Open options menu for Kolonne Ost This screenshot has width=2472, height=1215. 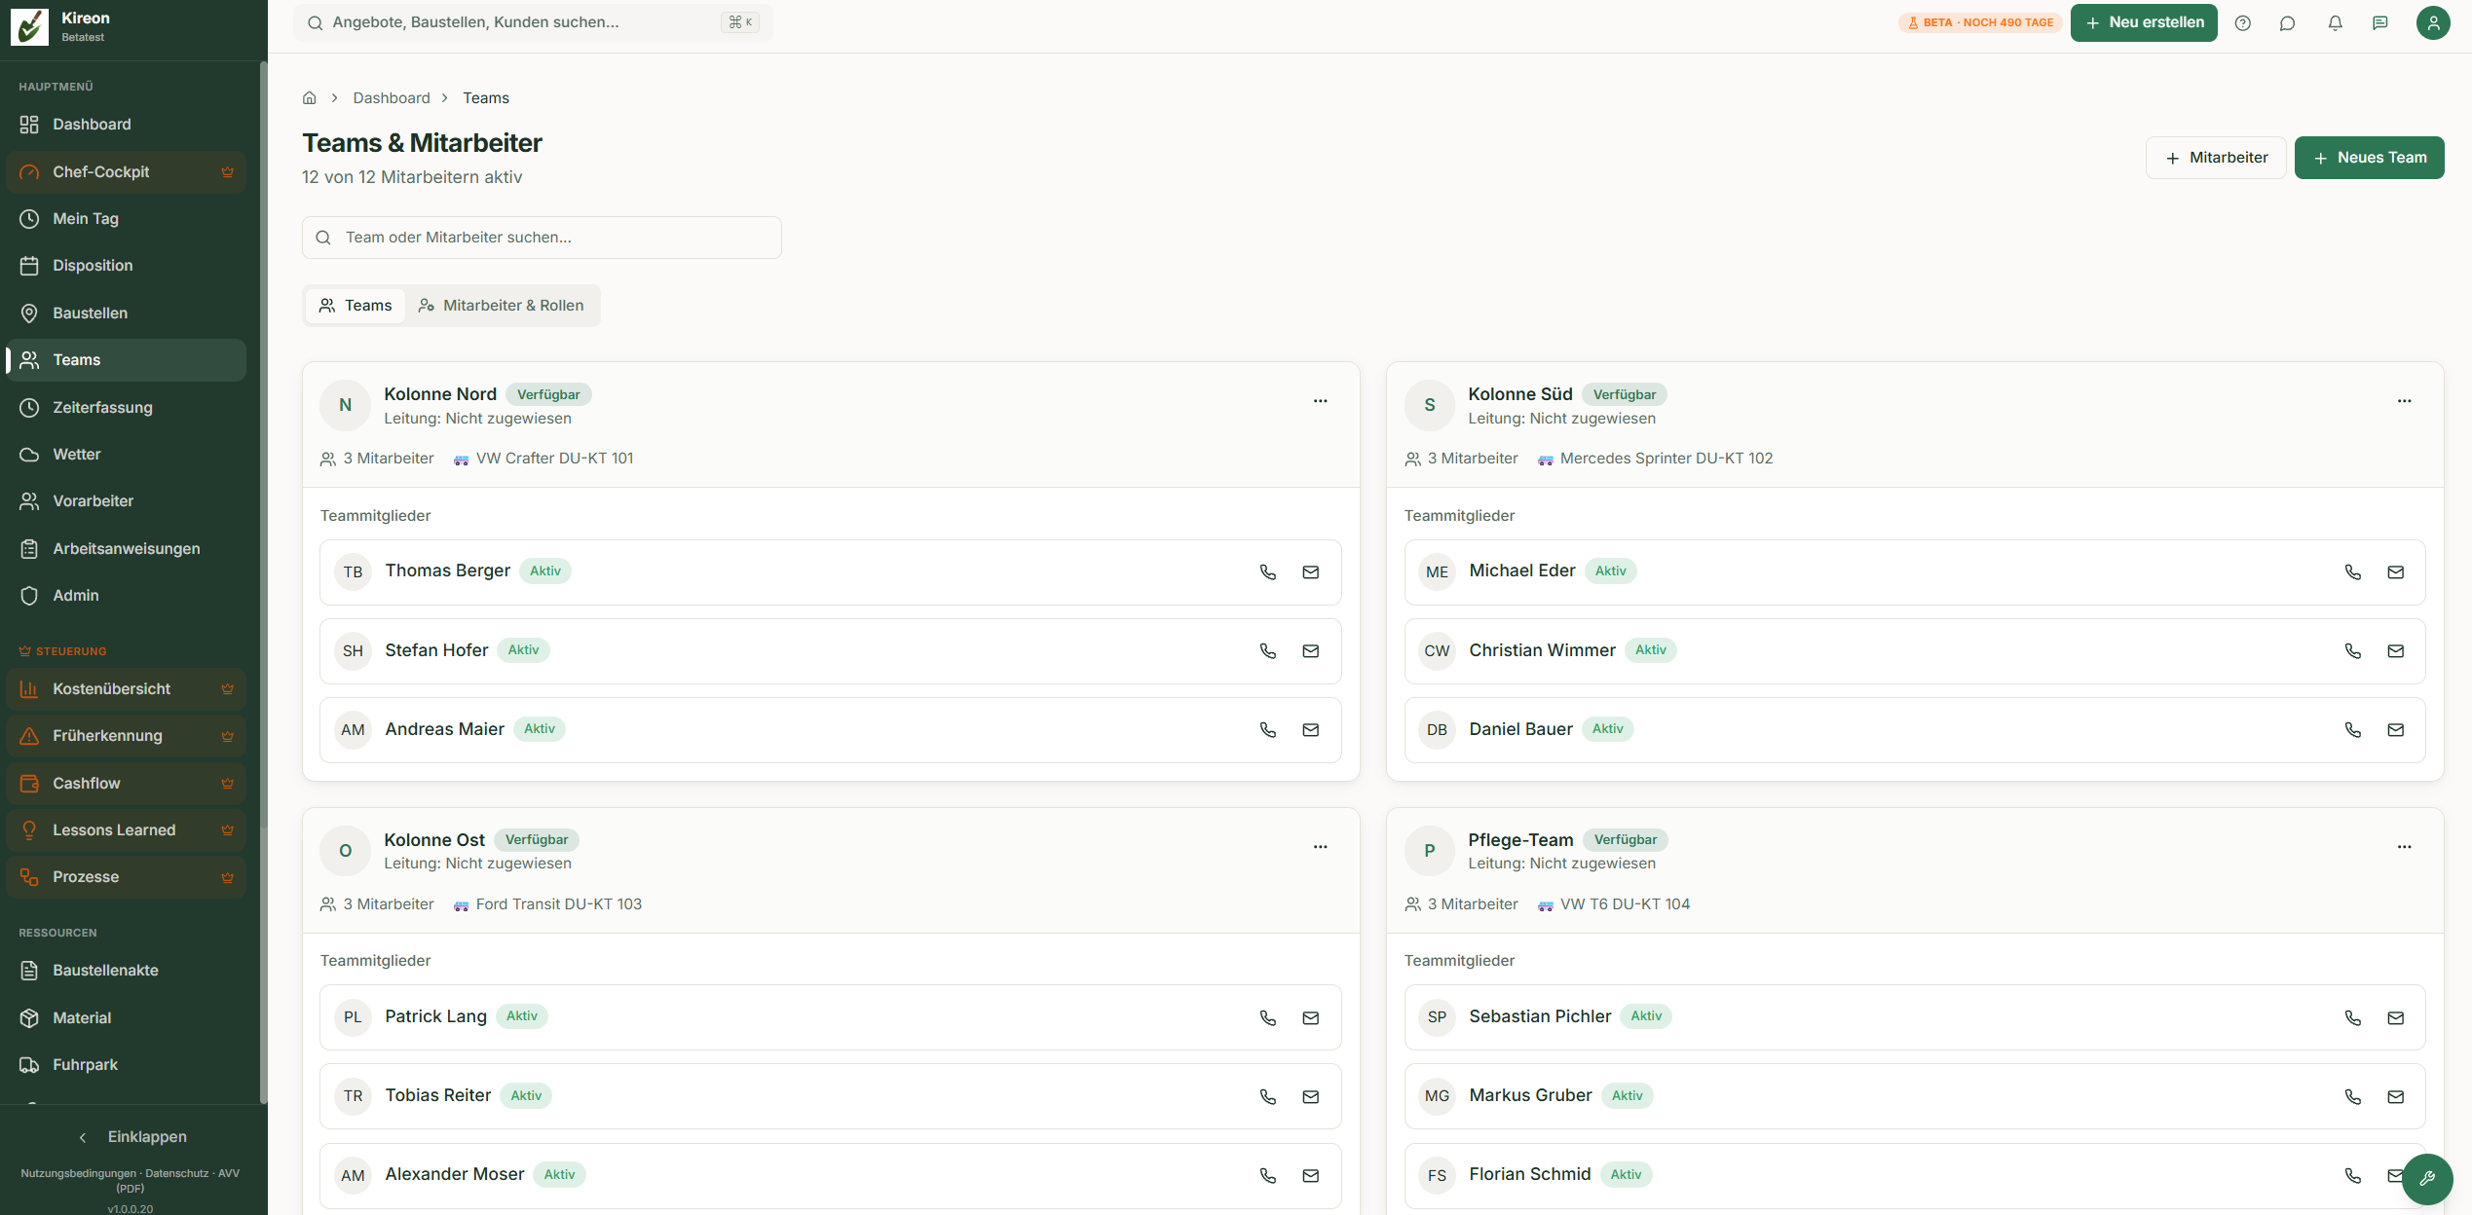click(x=1320, y=847)
